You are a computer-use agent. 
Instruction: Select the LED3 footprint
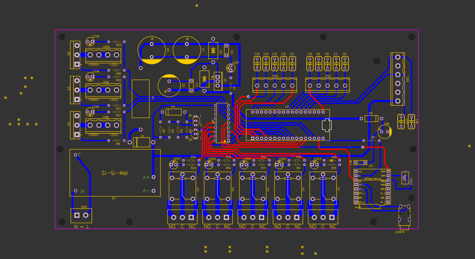tap(314, 165)
